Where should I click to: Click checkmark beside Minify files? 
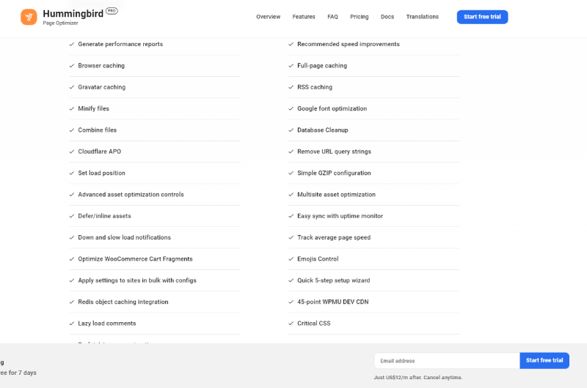point(72,108)
